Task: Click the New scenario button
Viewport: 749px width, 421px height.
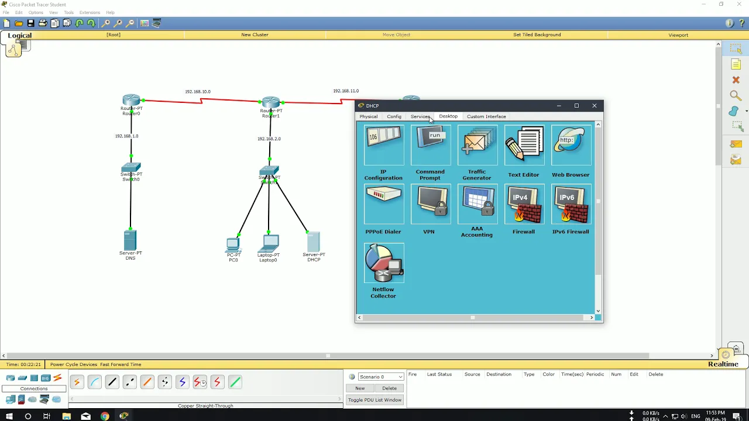Action: (360, 388)
